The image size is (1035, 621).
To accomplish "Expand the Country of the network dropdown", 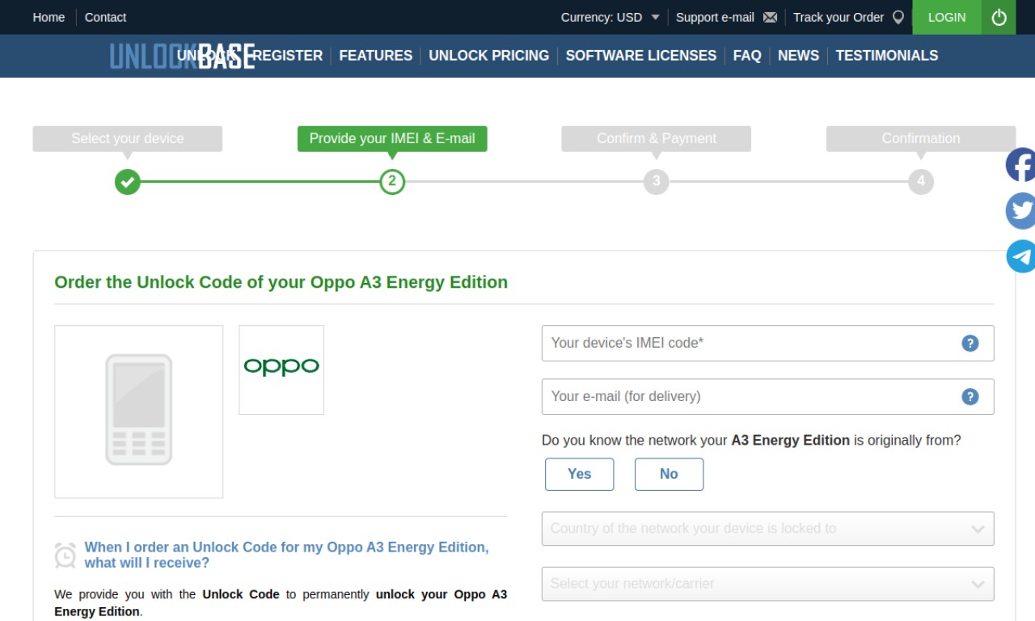I will pos(767,529).
